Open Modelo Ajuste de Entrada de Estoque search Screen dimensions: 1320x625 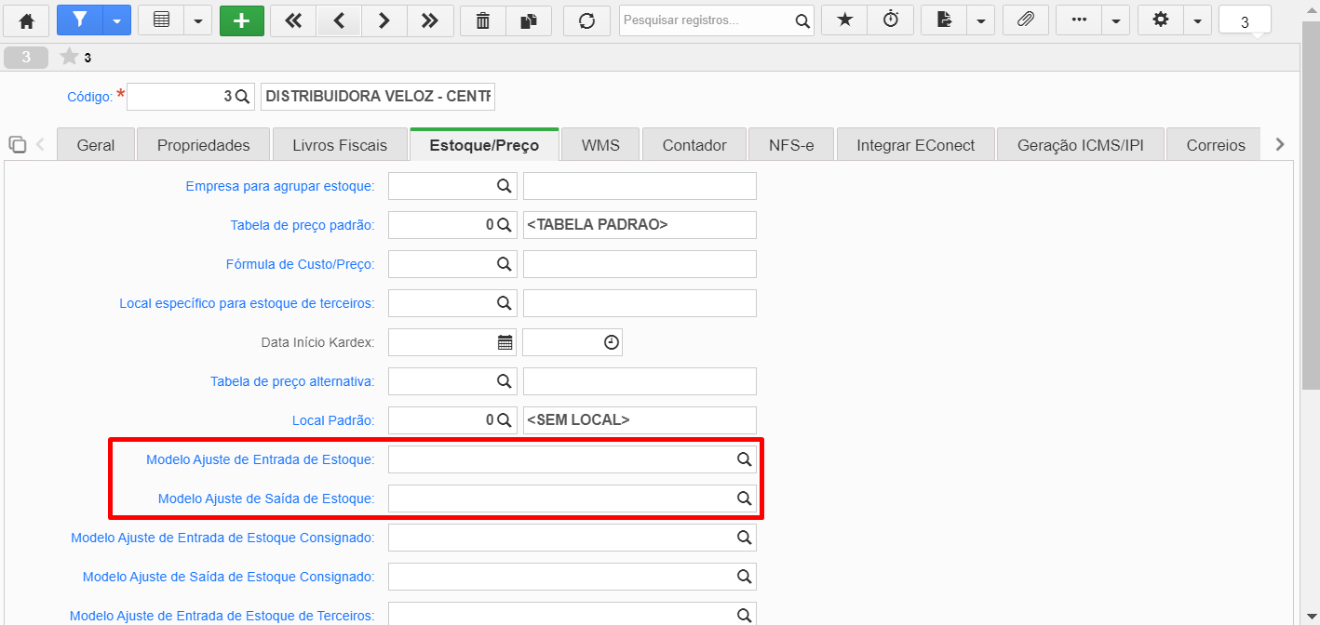(x=744, y=459)
